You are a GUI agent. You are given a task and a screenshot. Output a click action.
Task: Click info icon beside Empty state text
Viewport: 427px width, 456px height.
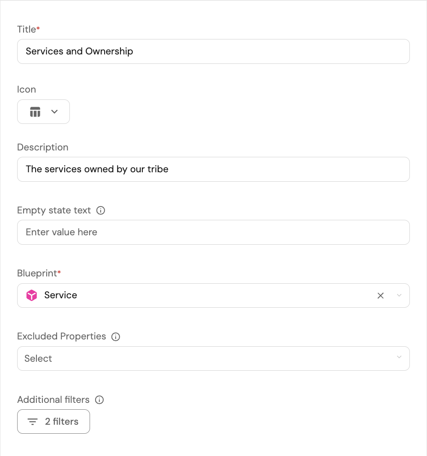pyautogui.click(x=101, y=210)
